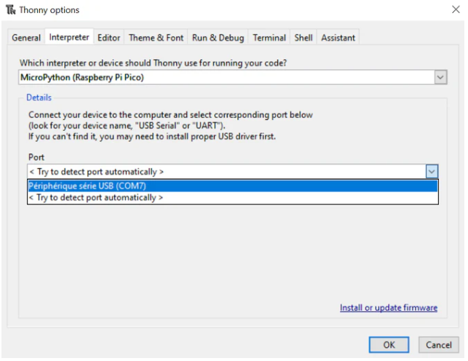Screen dimensions: 468x361
Task: Click the Thonny options window title
Action: (x=49, y=10)
